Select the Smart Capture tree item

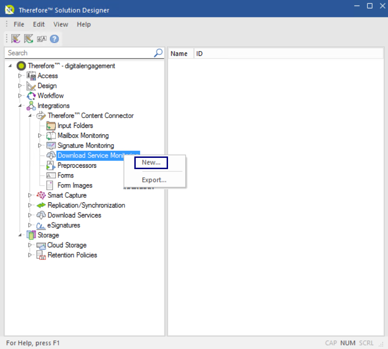point(67,195)
